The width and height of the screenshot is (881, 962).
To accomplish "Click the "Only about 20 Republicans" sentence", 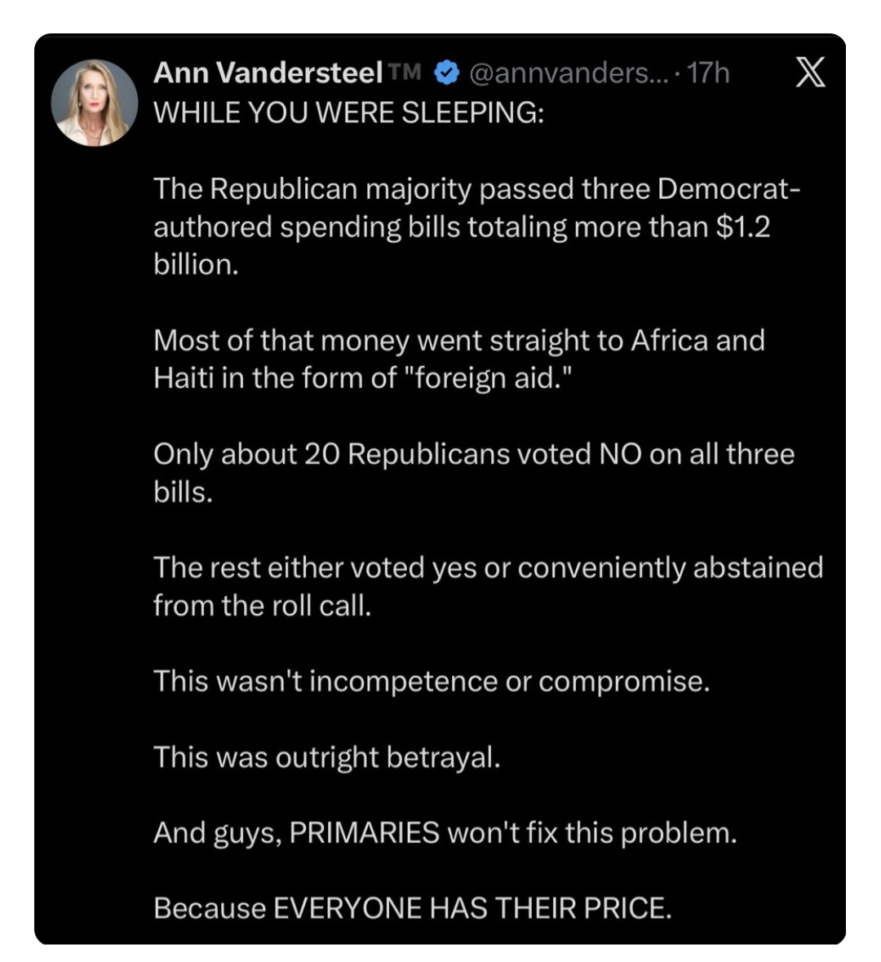I will 473,454.
